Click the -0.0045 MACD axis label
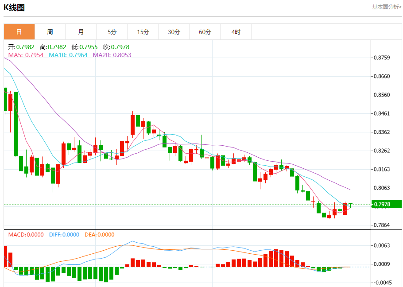403x287 pixels. click(x=382, y=283)
